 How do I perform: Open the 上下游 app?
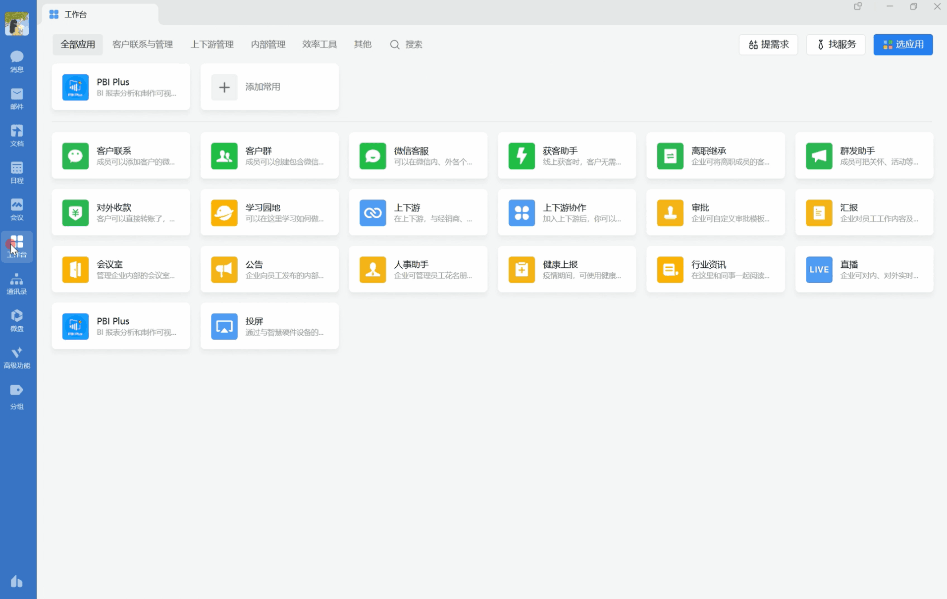tap(418, 212)
